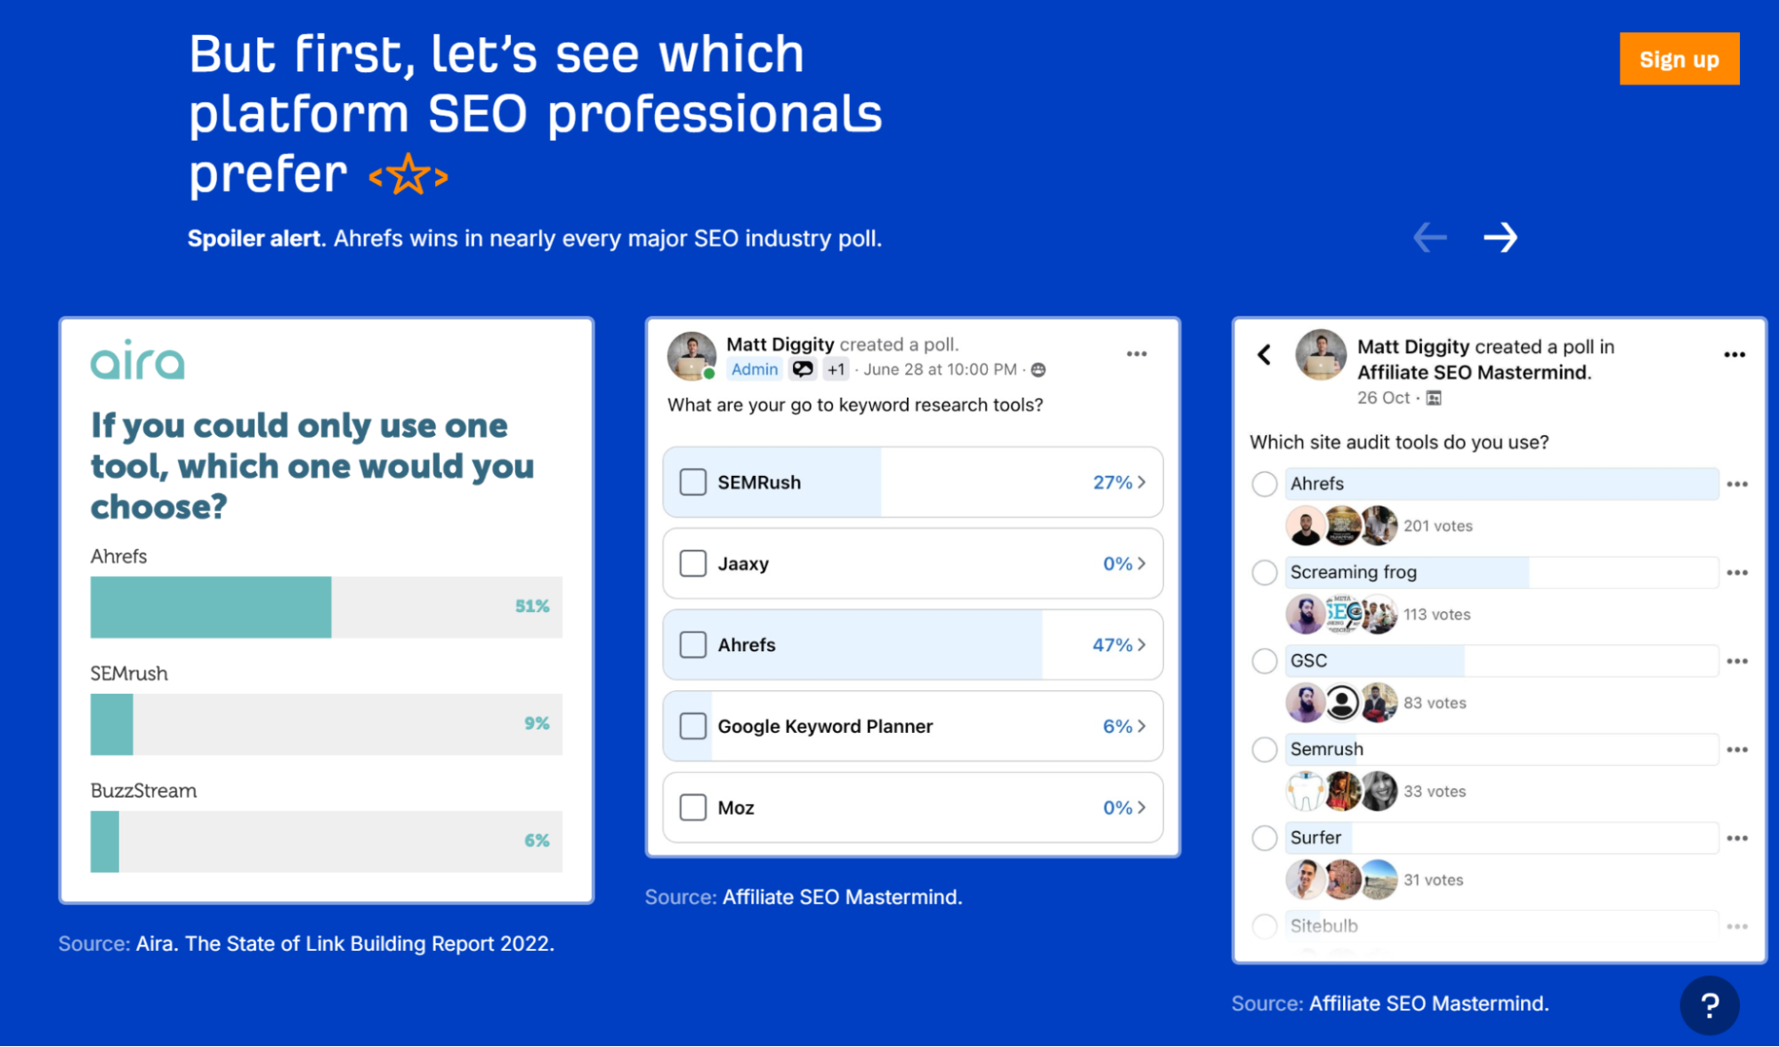Click the three dots next to GSC option
Viewport: 1779px width, 1047px height.
tap(1736, 661)
